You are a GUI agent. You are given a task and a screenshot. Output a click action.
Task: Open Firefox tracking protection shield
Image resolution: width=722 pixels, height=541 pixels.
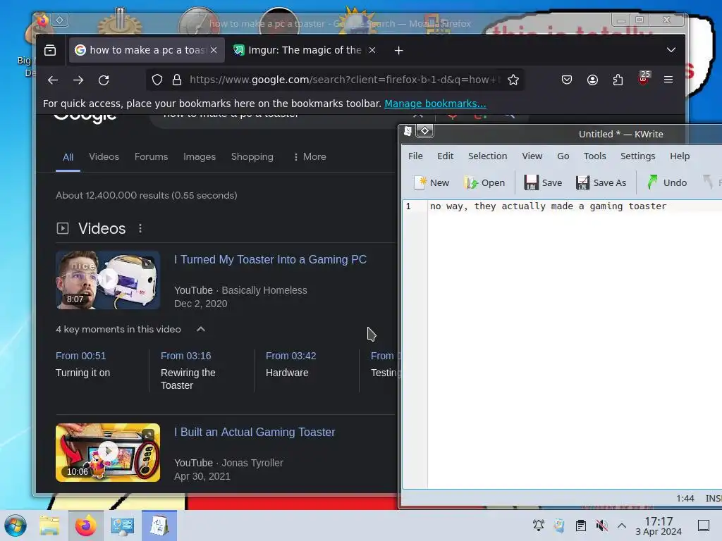point(157,80)
